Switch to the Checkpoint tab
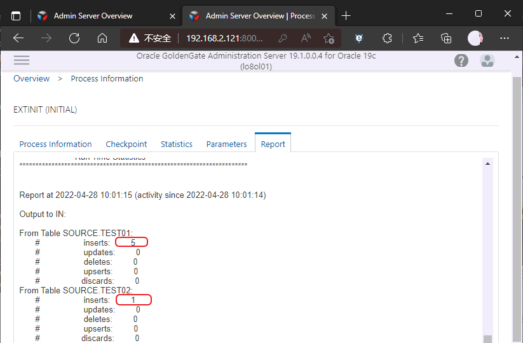The height and width of the screenshot is (343, 523). point(126,144)
